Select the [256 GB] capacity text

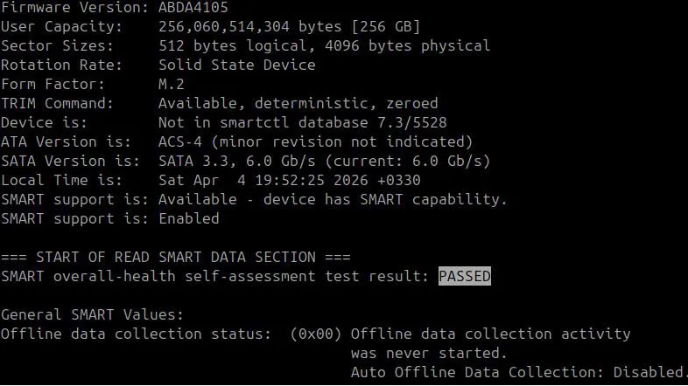coord(386,27)
